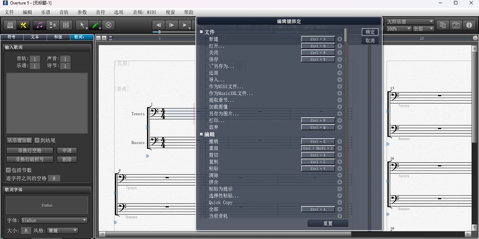The width and height of the screenshot is (479, 239).
Task: Switch to the 和弦 tab
Action: click(58, 37)
